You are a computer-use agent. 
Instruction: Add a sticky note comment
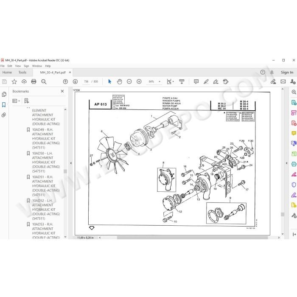coord(196,81)
